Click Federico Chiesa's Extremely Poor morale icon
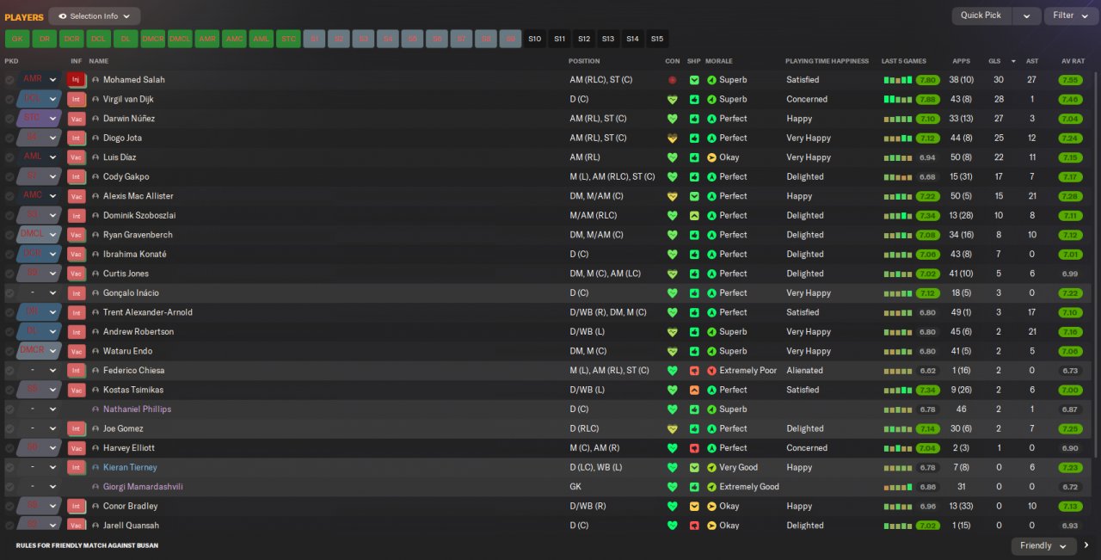Screen dimensions: 1101x560 [711, 371]
